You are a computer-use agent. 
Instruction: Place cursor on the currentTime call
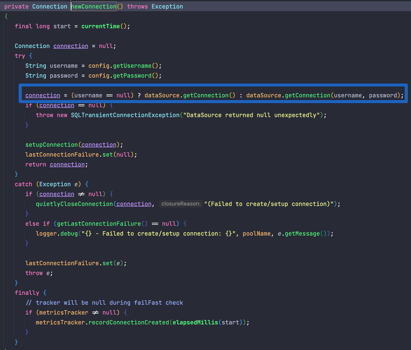[x=101, y=26]
